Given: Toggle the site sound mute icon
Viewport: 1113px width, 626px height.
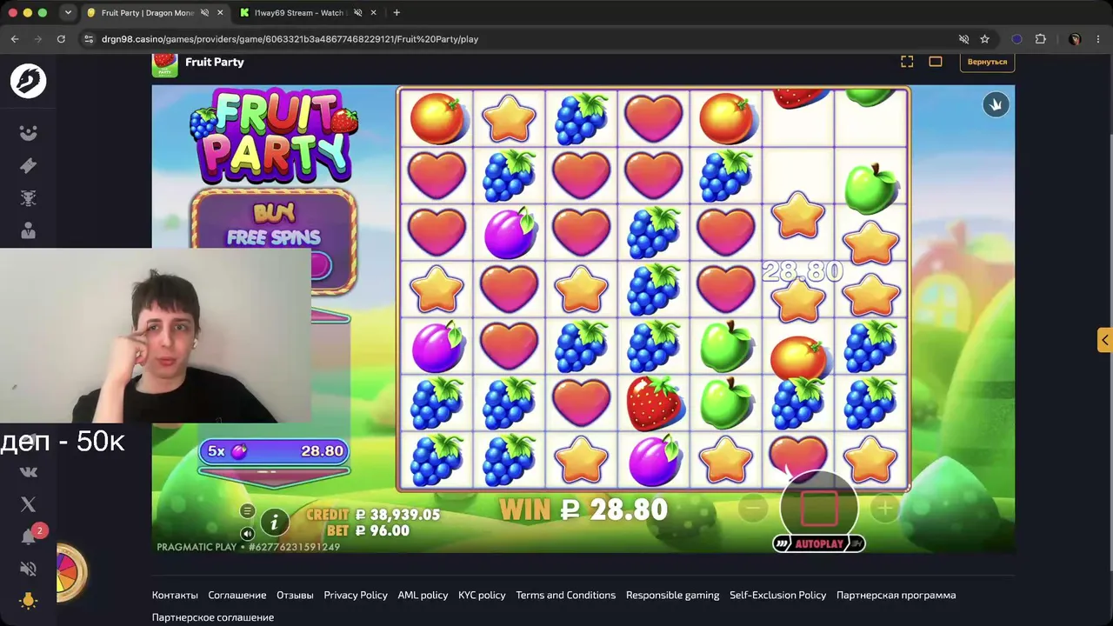Looking at the screenshot, I should point(28,569).
